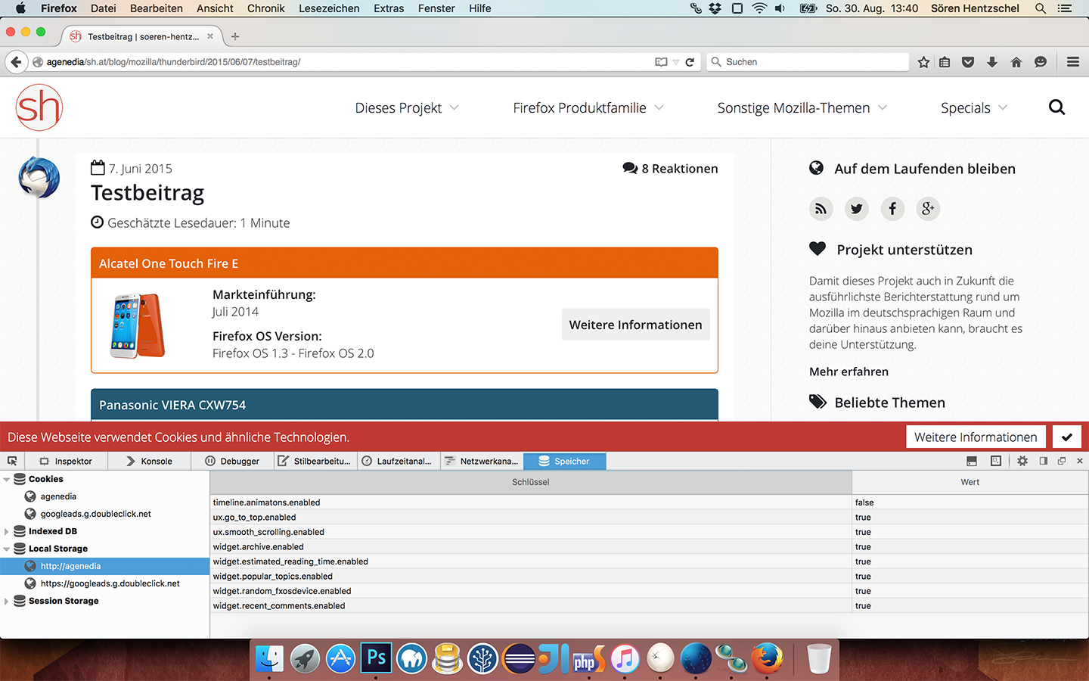
Task: Activate the devtools element picker
Action: point(12,461)
